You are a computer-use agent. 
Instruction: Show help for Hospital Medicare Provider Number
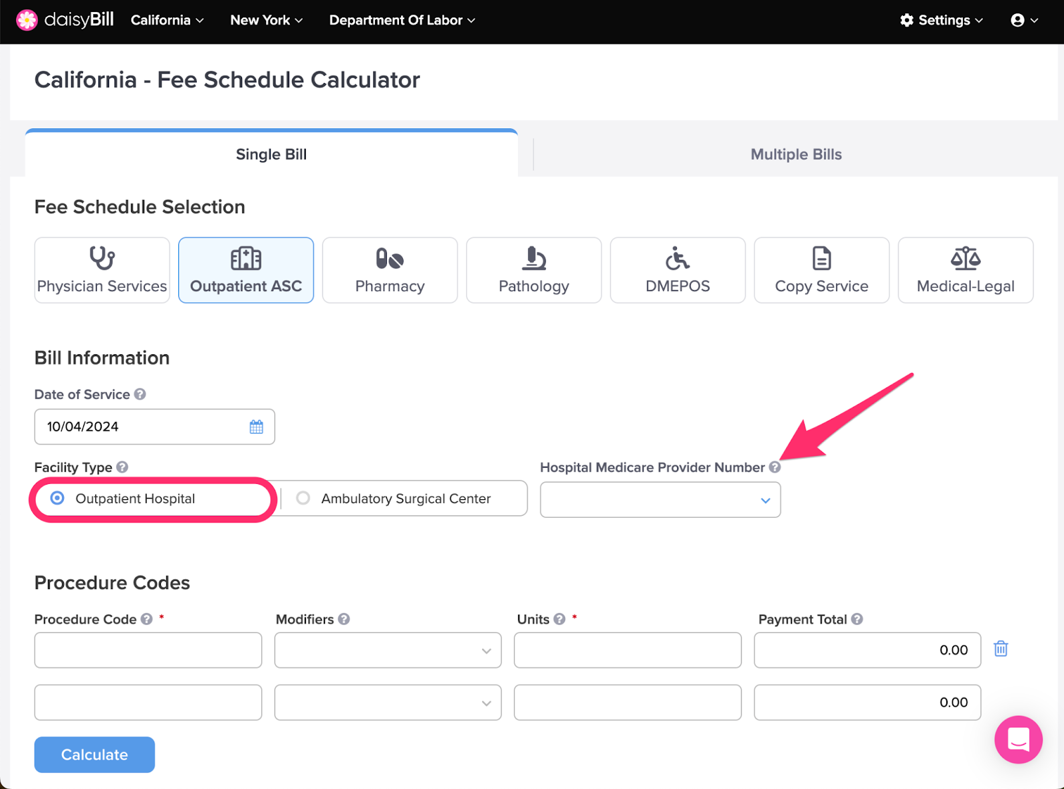[775, 467]
